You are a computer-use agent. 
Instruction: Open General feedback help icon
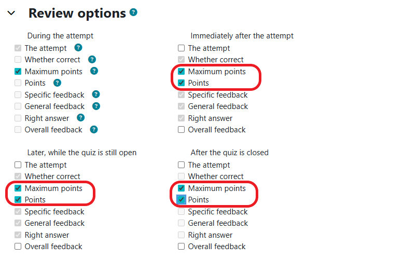[x=96, y=106]
